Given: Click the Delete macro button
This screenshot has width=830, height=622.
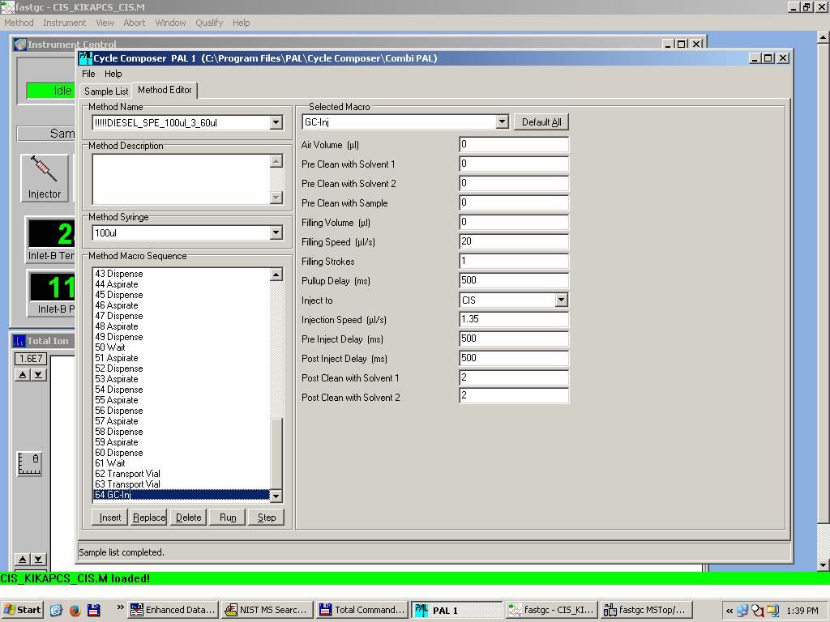Looking at the screenshot, I should tap(188, 518).
